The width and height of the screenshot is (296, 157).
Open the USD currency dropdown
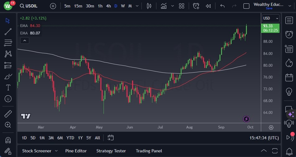pos(271,18)
